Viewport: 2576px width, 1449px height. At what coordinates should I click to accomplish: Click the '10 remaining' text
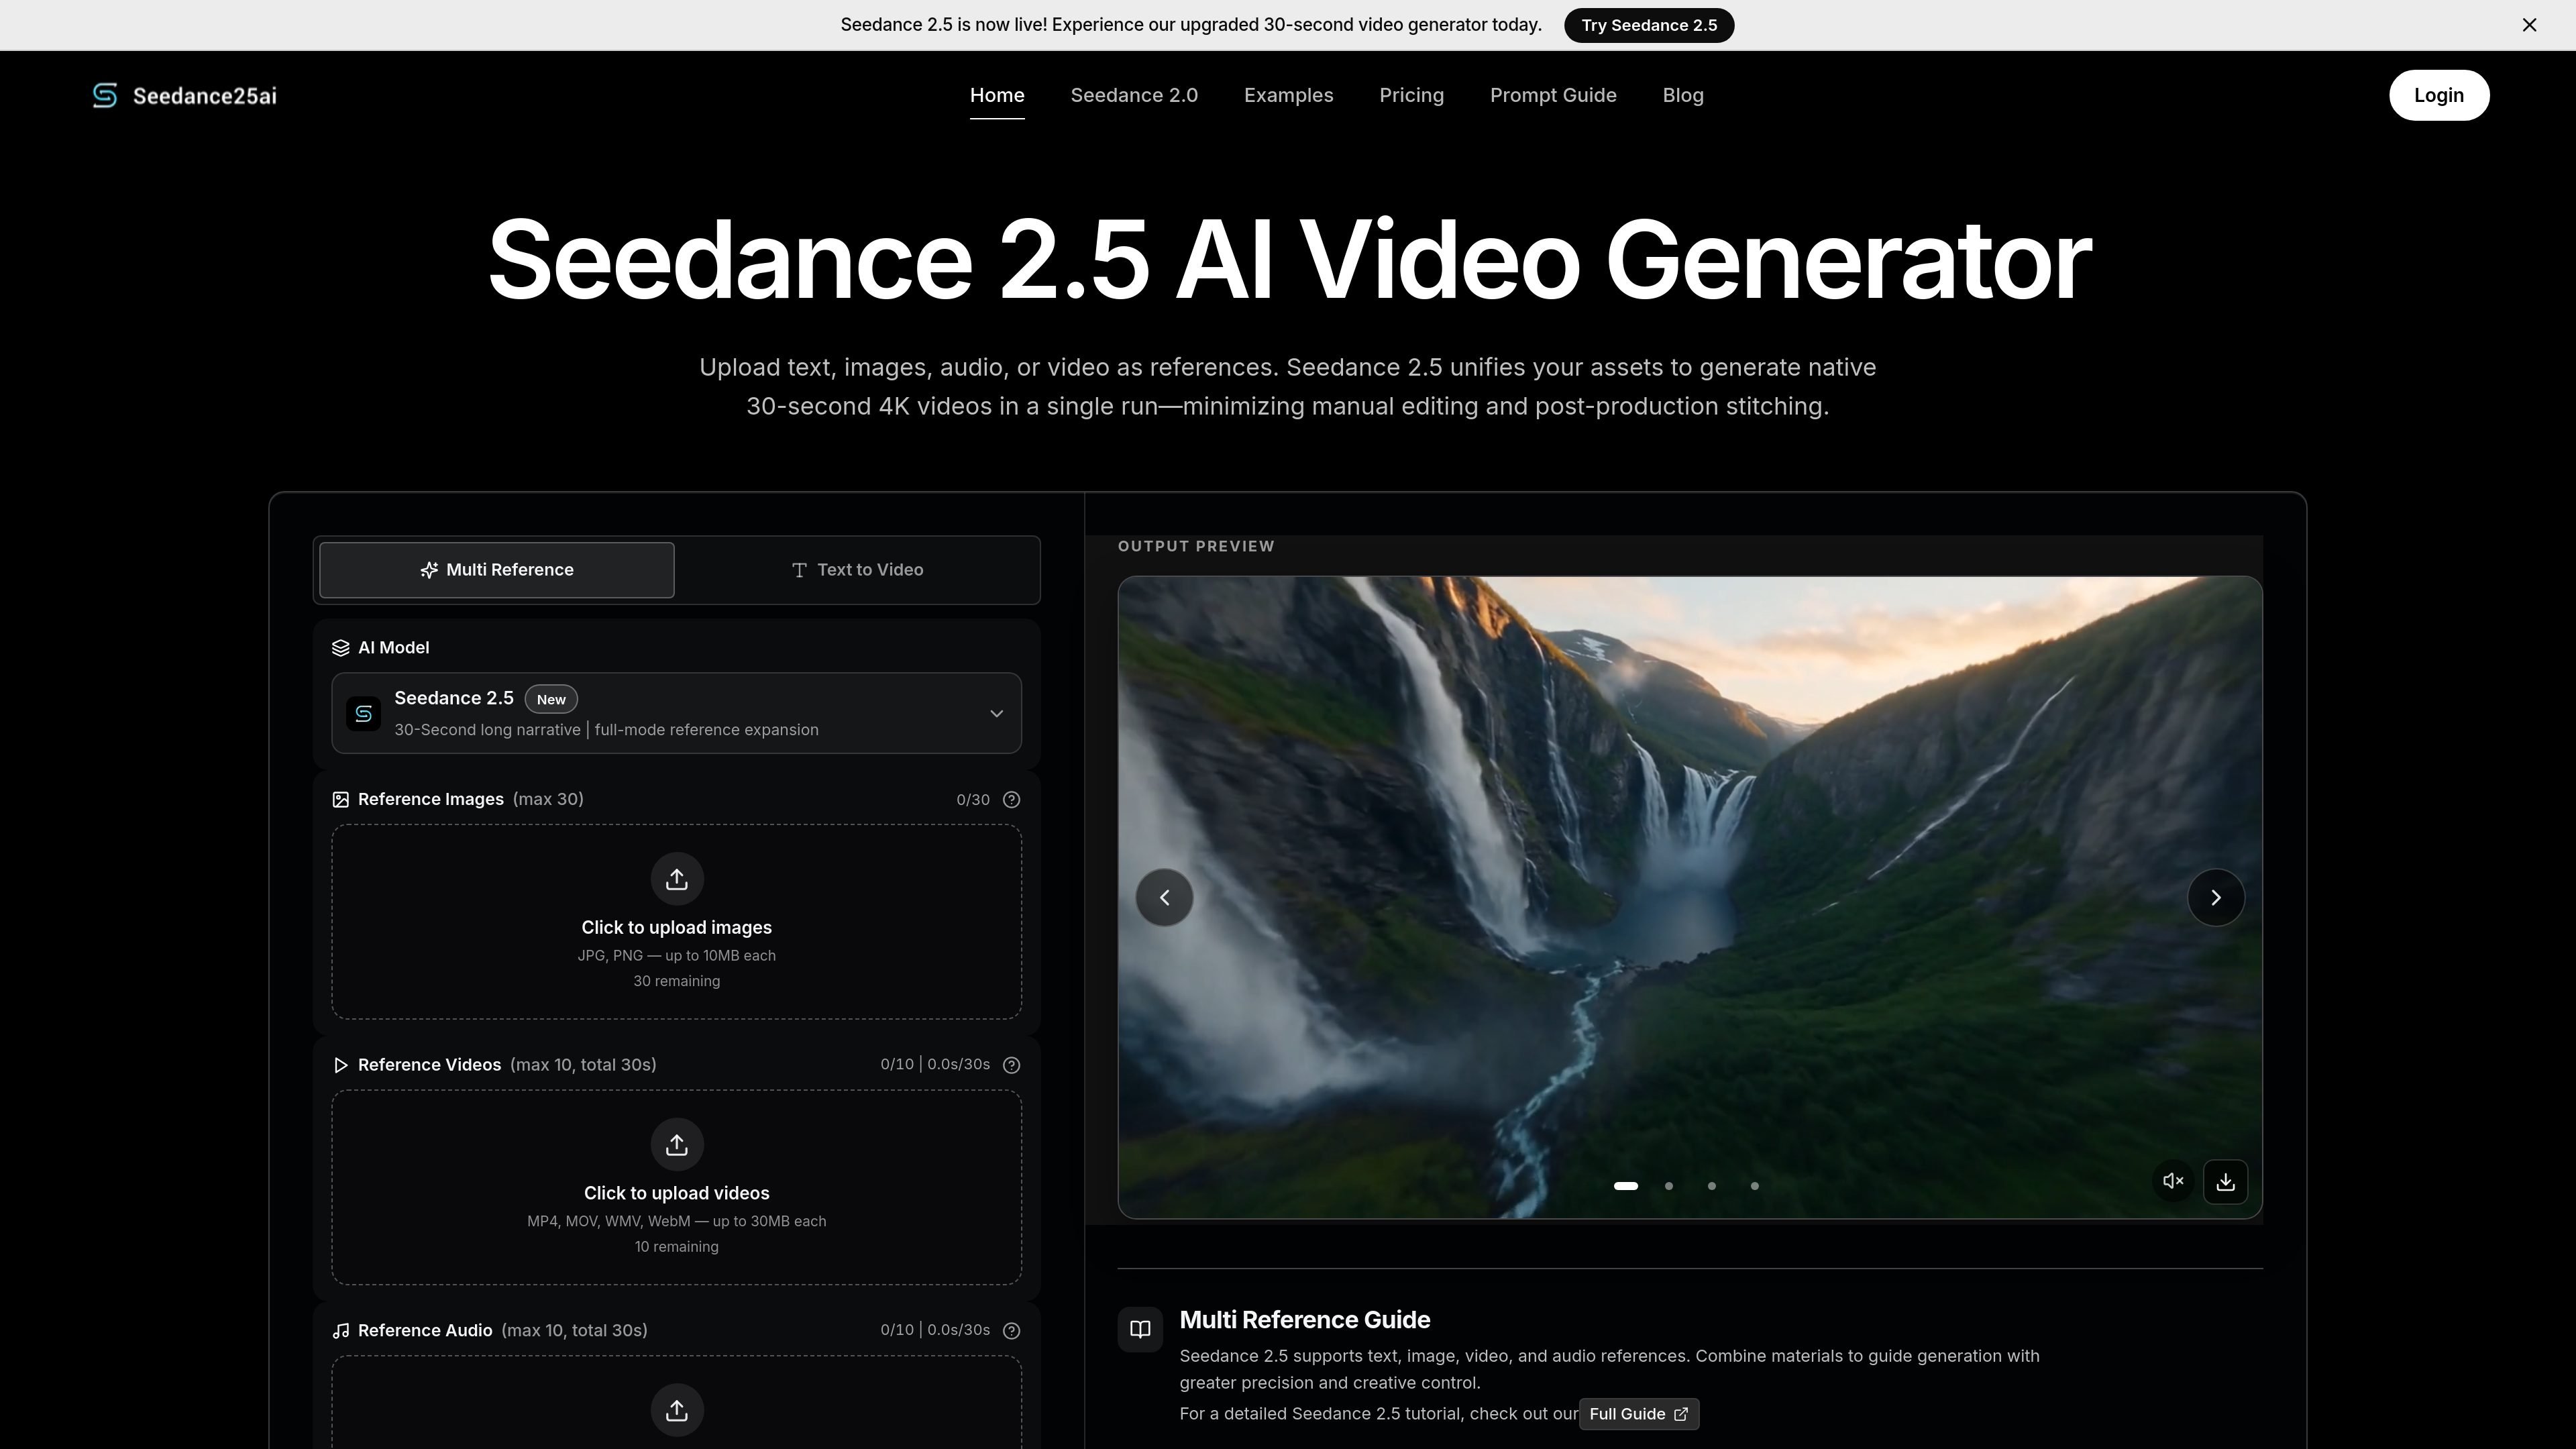tap(677, 1247)
